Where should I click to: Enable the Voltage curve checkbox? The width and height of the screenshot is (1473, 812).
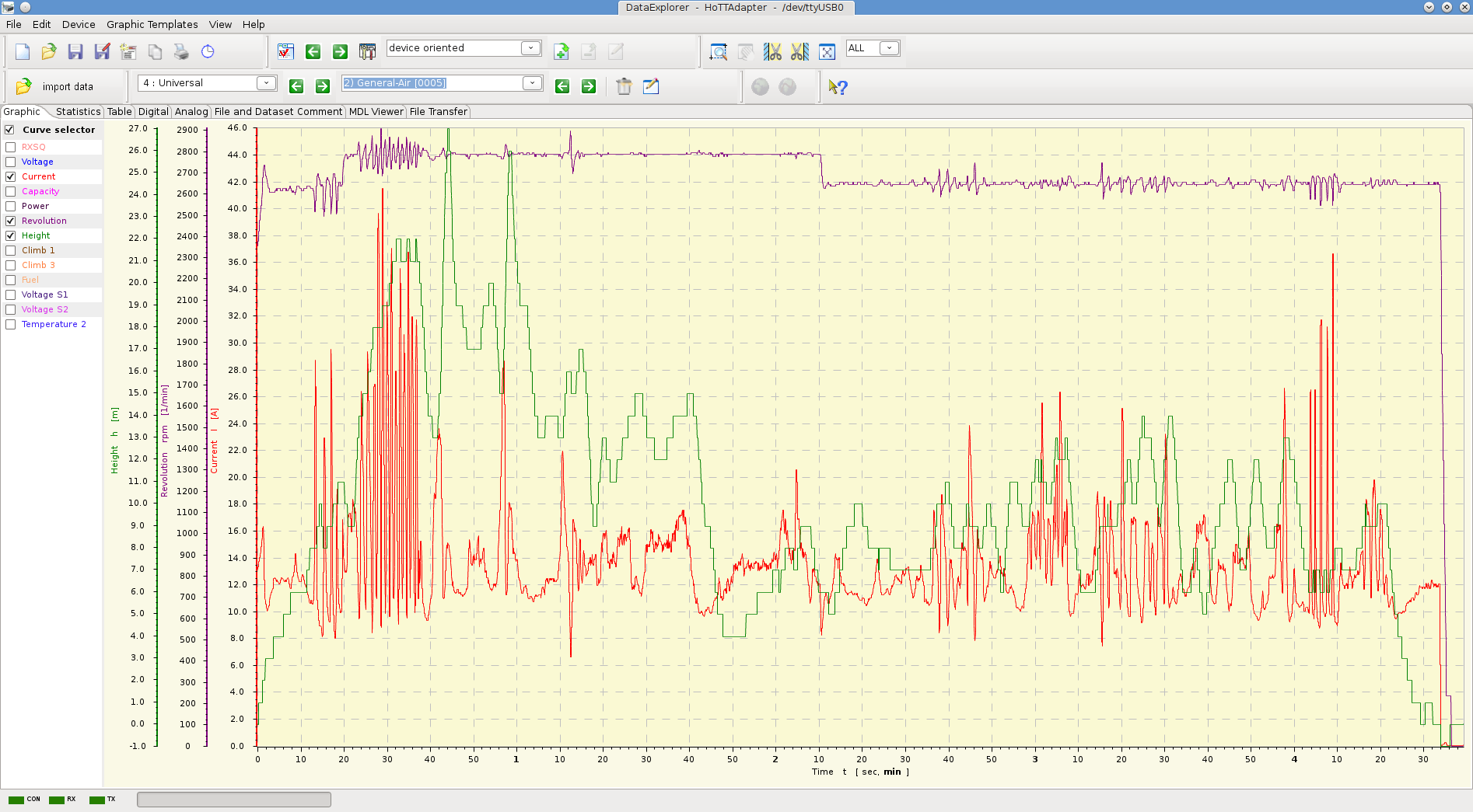pyautogui.click(x=11, y=162)
